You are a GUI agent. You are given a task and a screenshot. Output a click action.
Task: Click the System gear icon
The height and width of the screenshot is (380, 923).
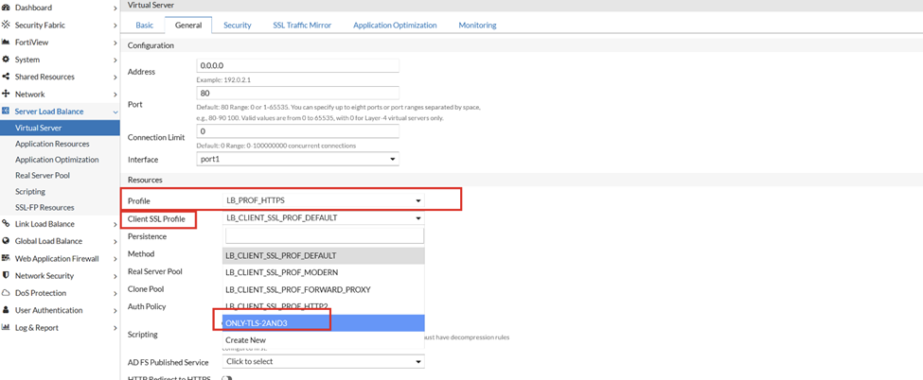coord(6,60)
